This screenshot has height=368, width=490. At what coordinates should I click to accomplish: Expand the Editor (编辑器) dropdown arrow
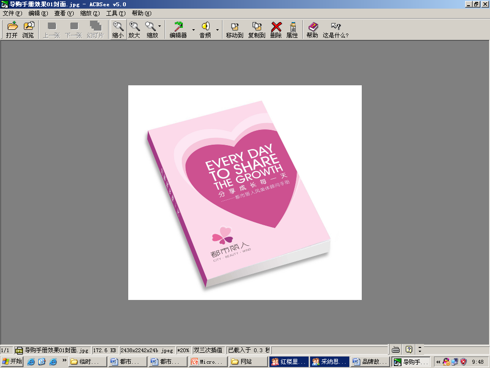(193, 30)
